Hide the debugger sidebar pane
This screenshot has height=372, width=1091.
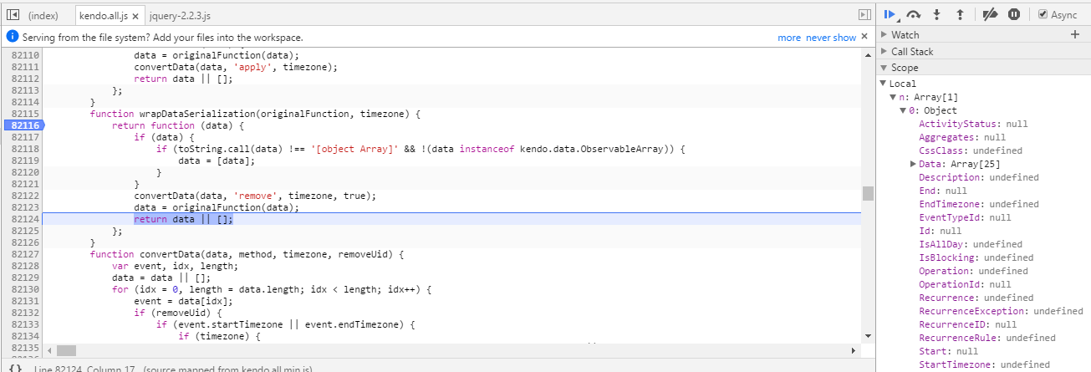coord(864,15)
